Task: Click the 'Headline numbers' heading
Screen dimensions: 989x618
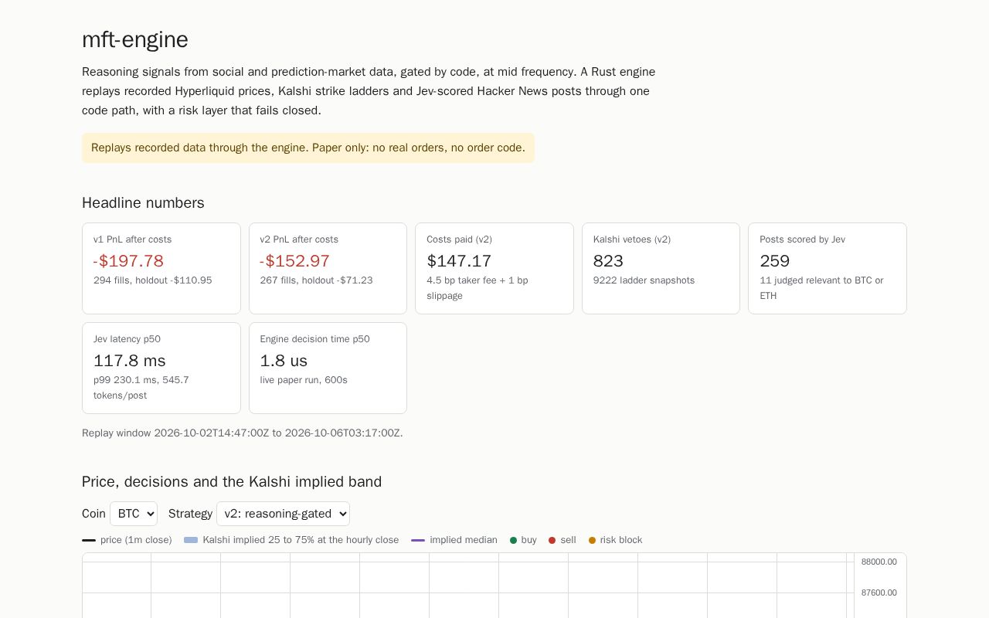Action: tap(143, 202)
